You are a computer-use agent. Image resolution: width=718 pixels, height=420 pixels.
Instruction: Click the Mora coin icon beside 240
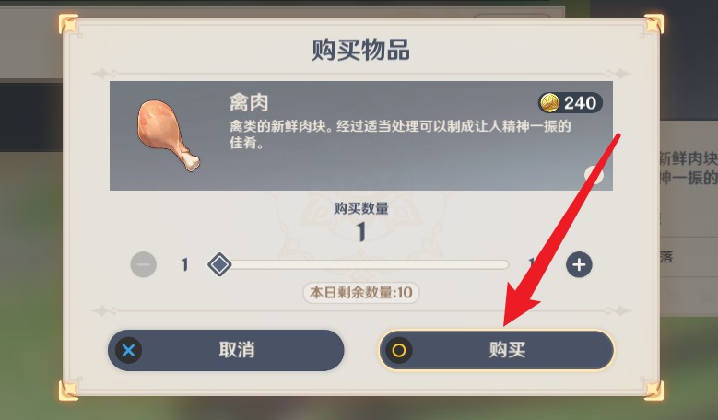(x=549, y=102)
